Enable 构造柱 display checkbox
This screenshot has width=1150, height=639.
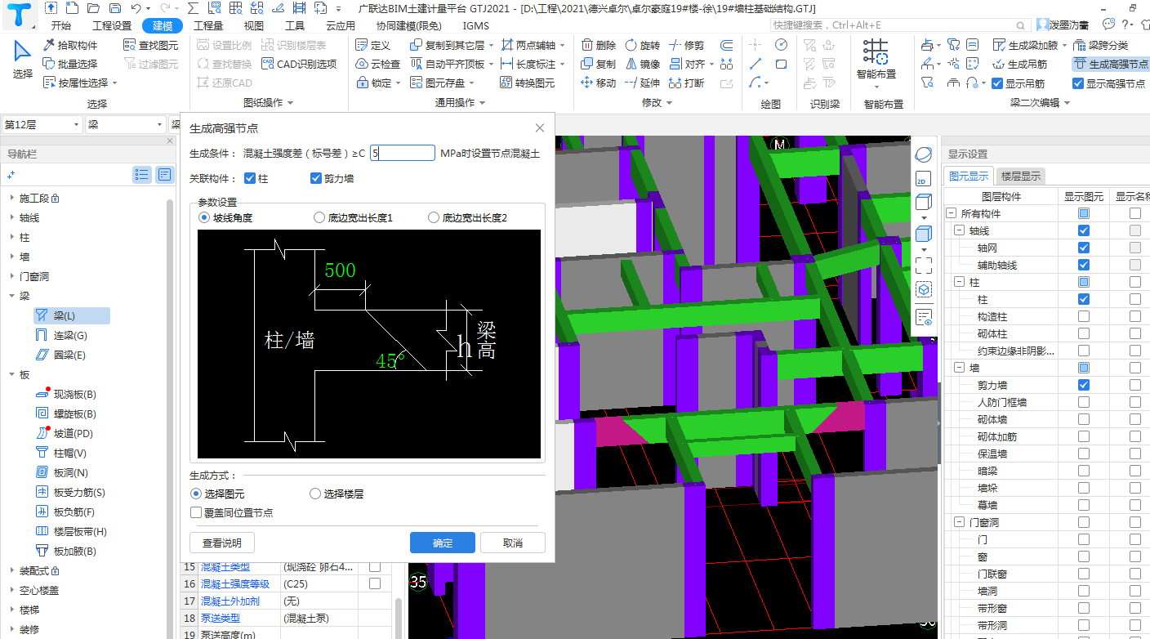[1083, 316]
